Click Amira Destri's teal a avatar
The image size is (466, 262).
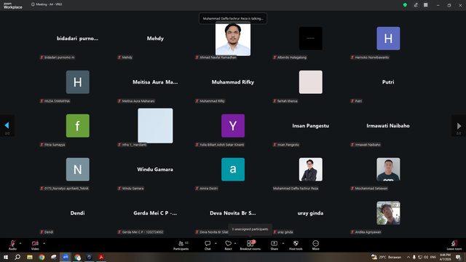[x=233, y=170]
